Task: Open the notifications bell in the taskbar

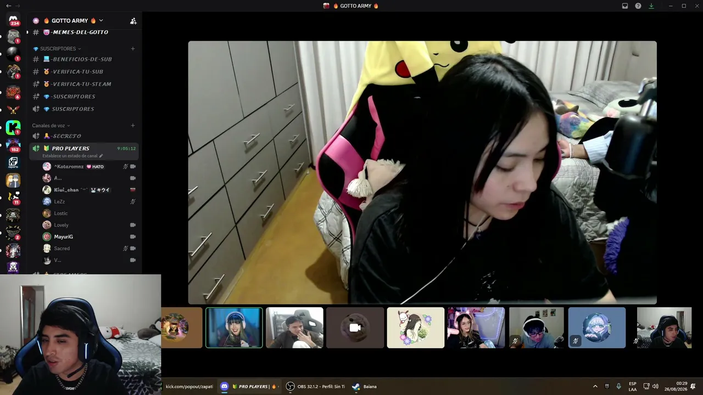Action: pos(693,387)
